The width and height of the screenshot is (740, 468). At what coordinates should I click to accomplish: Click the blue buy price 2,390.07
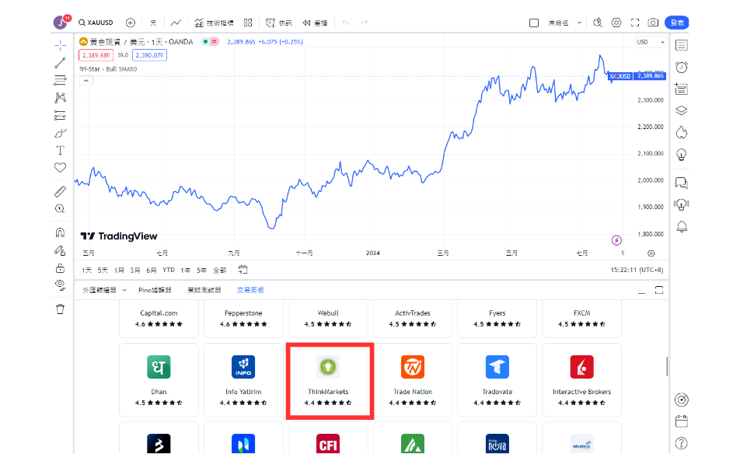tap(149, 55)
